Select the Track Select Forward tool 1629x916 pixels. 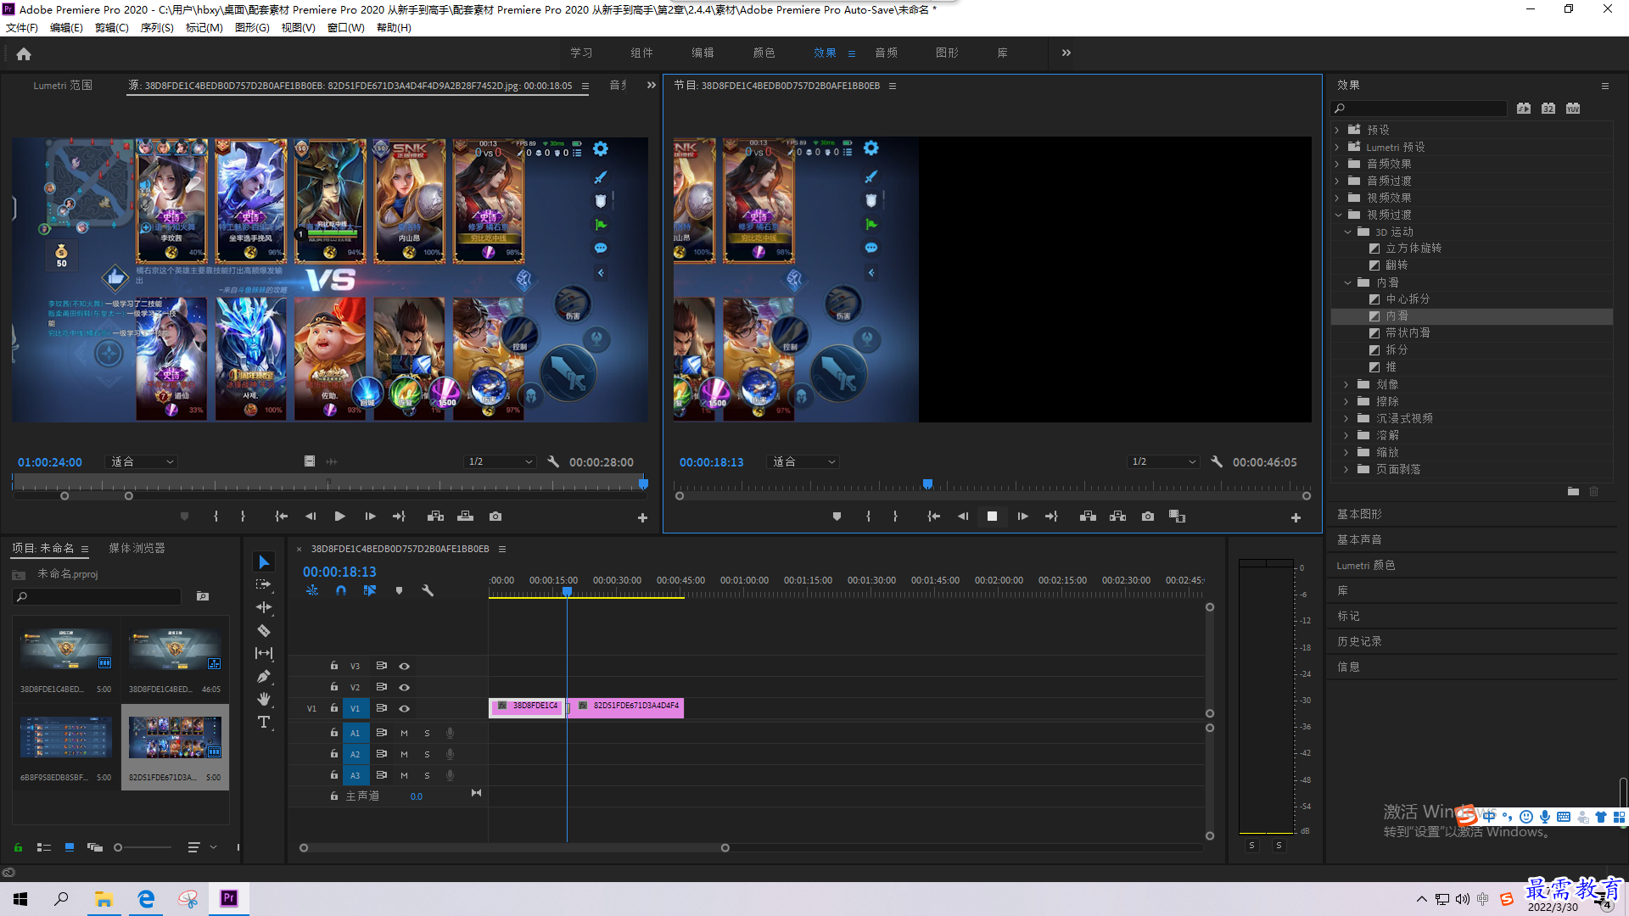click(264, 584)
